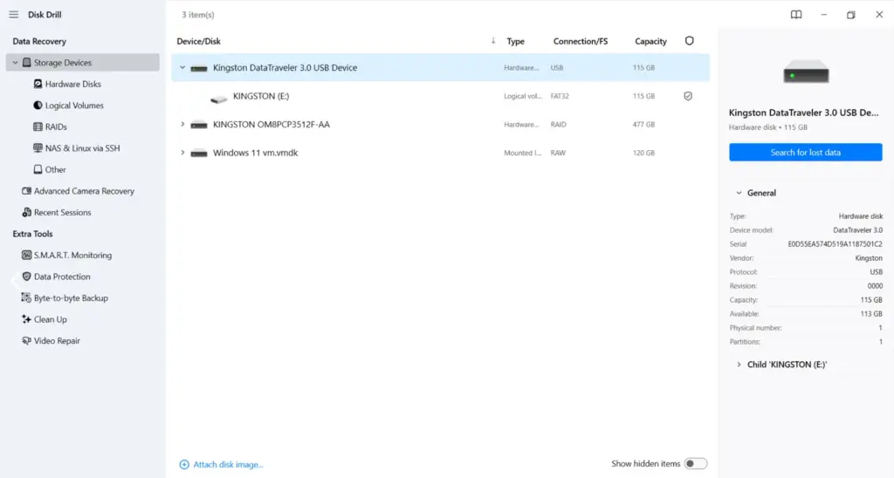This screenshot has width=894, height=478.
Task: Click the KINGSTON (E:) volume icon
Action: [218, 99]
